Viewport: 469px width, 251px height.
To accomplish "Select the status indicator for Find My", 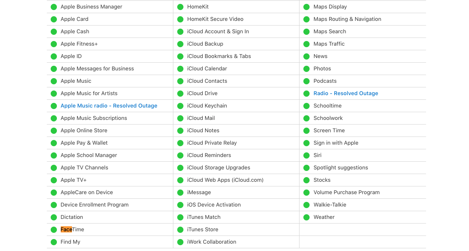I will pos(54,242).
